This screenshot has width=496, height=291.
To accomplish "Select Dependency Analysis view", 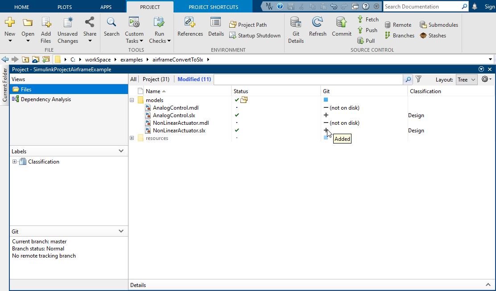I will coord(69,99).
